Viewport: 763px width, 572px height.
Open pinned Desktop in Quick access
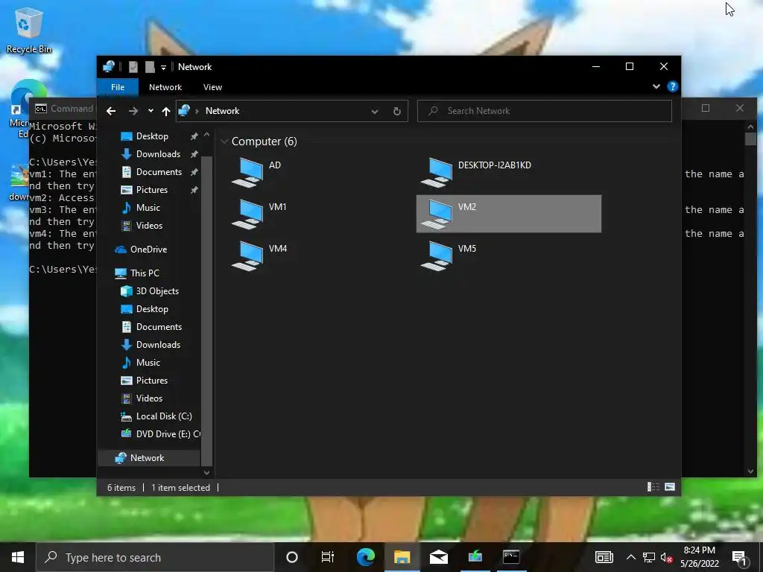[152, 136]
